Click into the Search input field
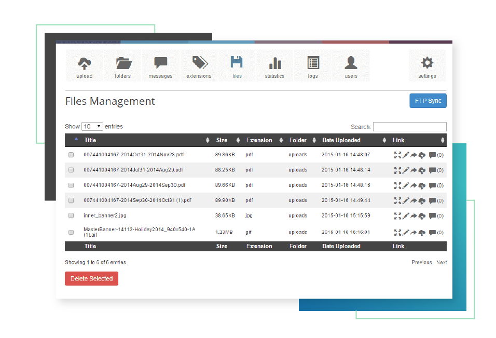Image resolution: width=496 pixels, height=338 pixels. tap(409, 127)
